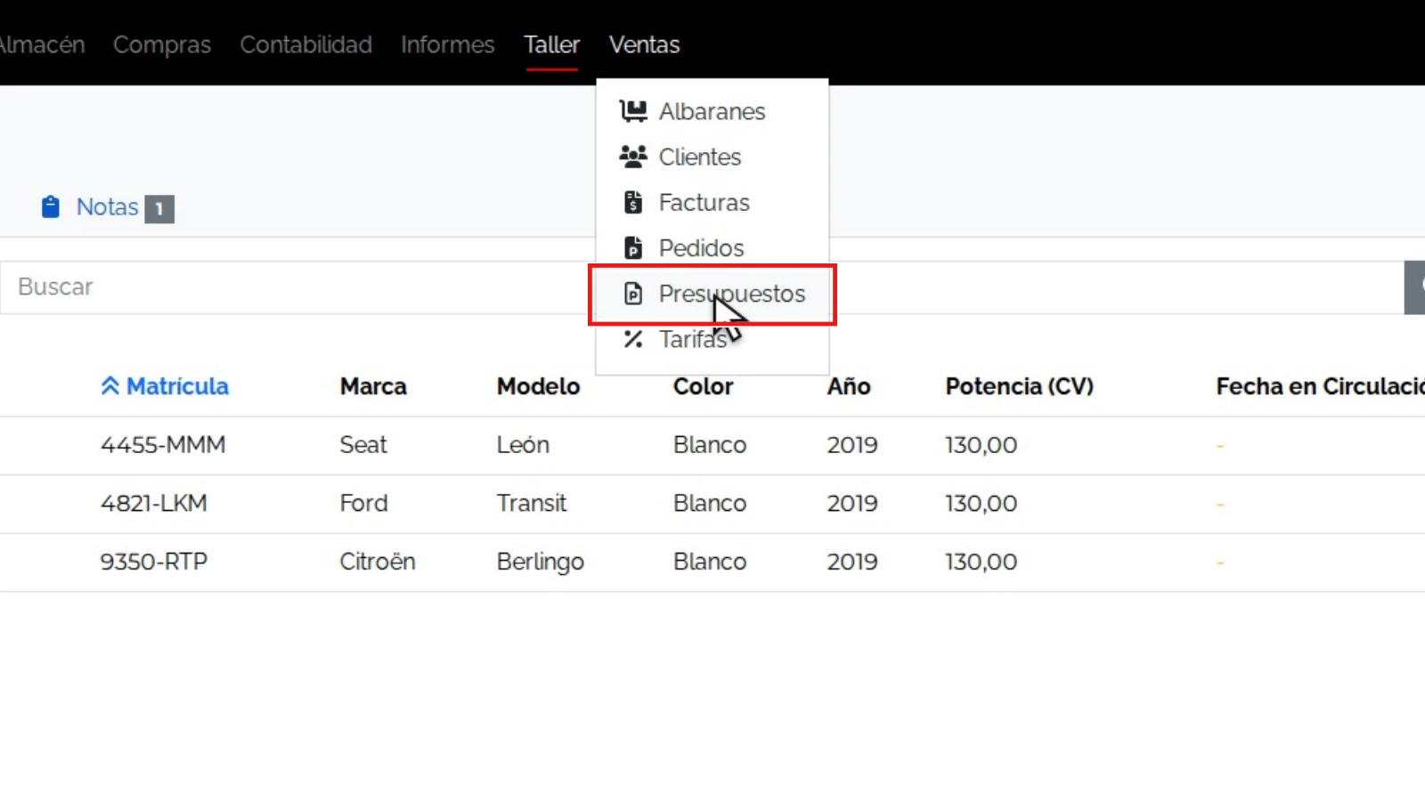This screenshot has height=801, width=1425.
Task: Click the Albaranes dolly icon
Action: click(x=633, y=111)
